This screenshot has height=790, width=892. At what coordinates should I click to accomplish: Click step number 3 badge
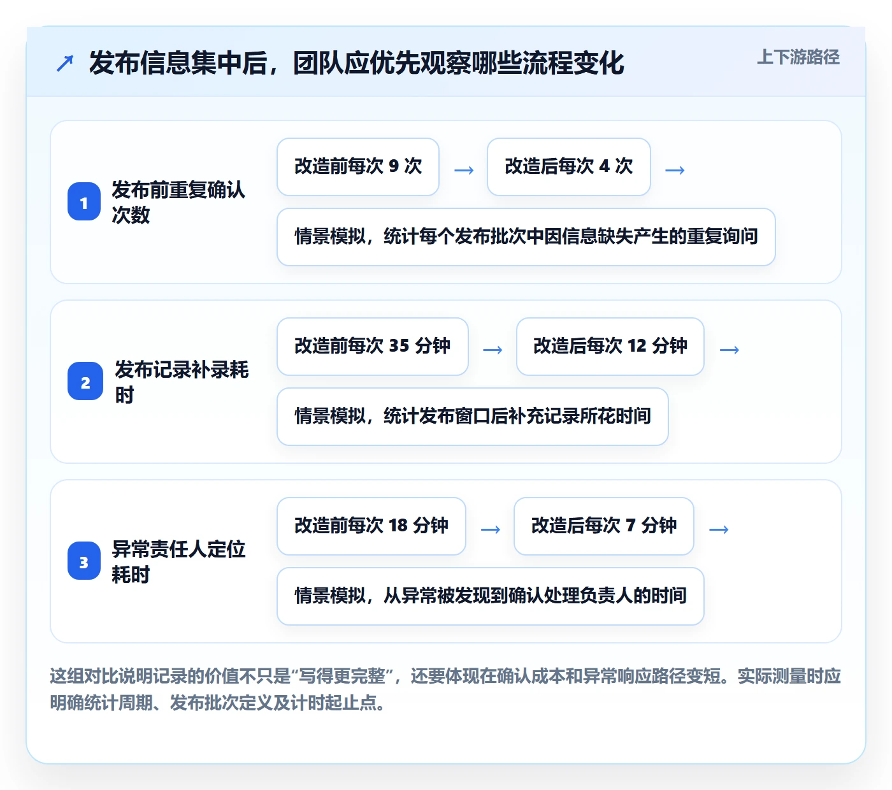pyautogui.click(x=84, y=561)
